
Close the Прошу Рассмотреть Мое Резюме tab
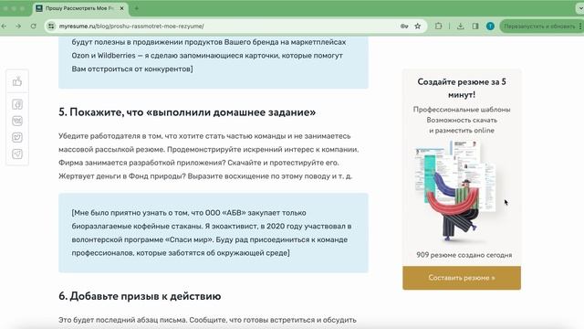[x=121, y=8]
